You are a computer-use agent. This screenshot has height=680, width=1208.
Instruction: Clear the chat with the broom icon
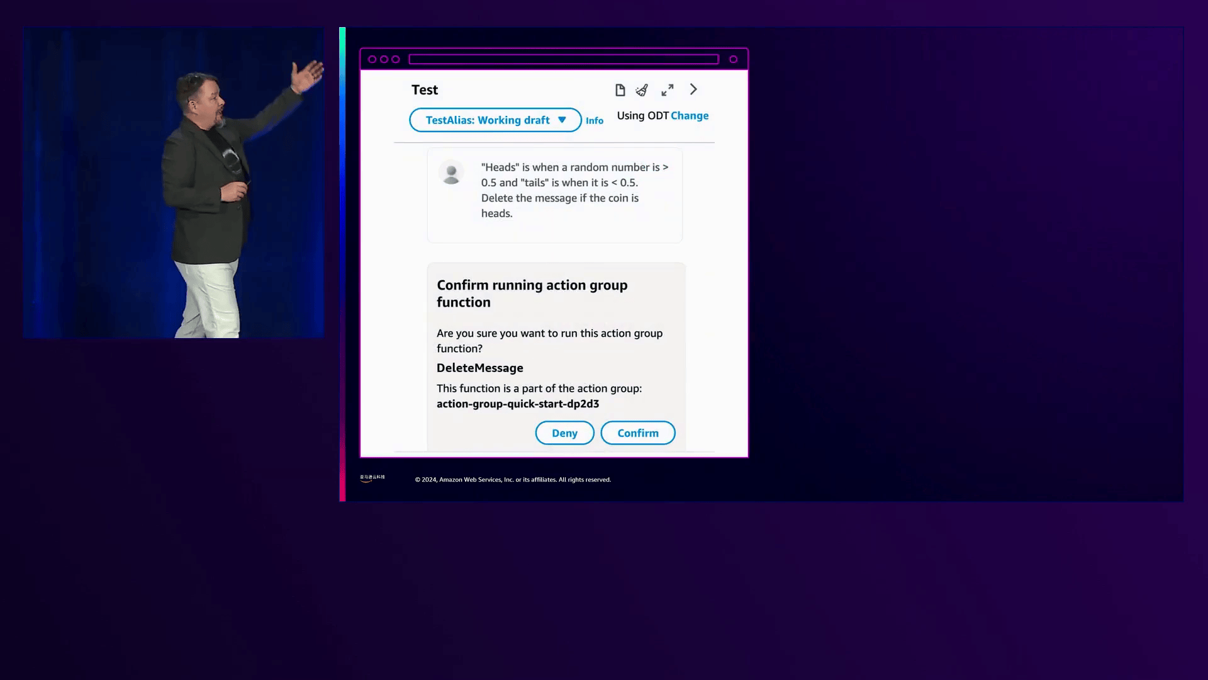(642, 90)
